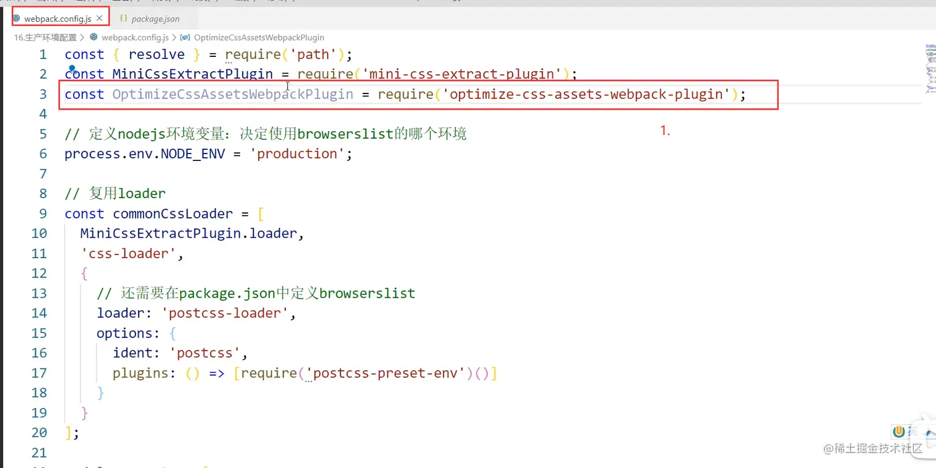
Task: Close the webpack.config.js tab
Action: pos(100,19)
